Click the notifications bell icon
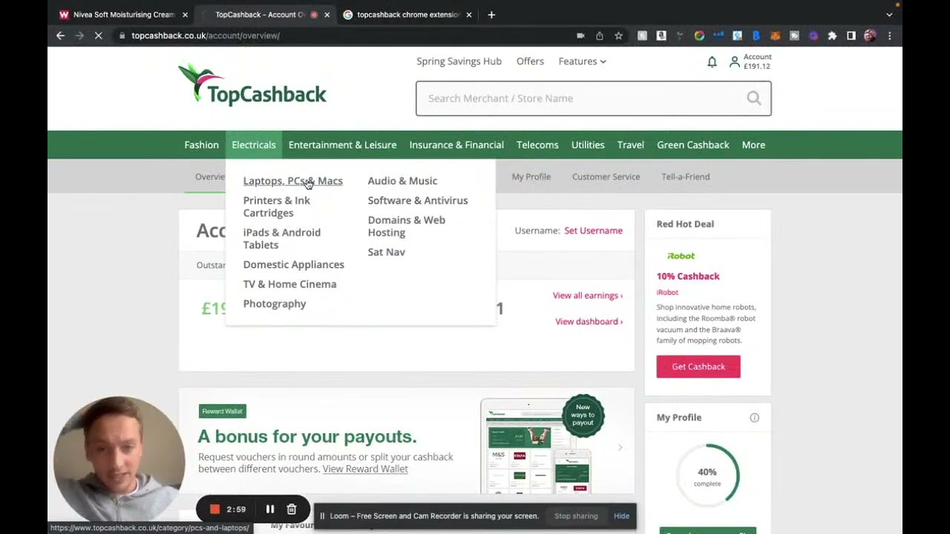This screenshot has width=950, height=534. point(712,62)
